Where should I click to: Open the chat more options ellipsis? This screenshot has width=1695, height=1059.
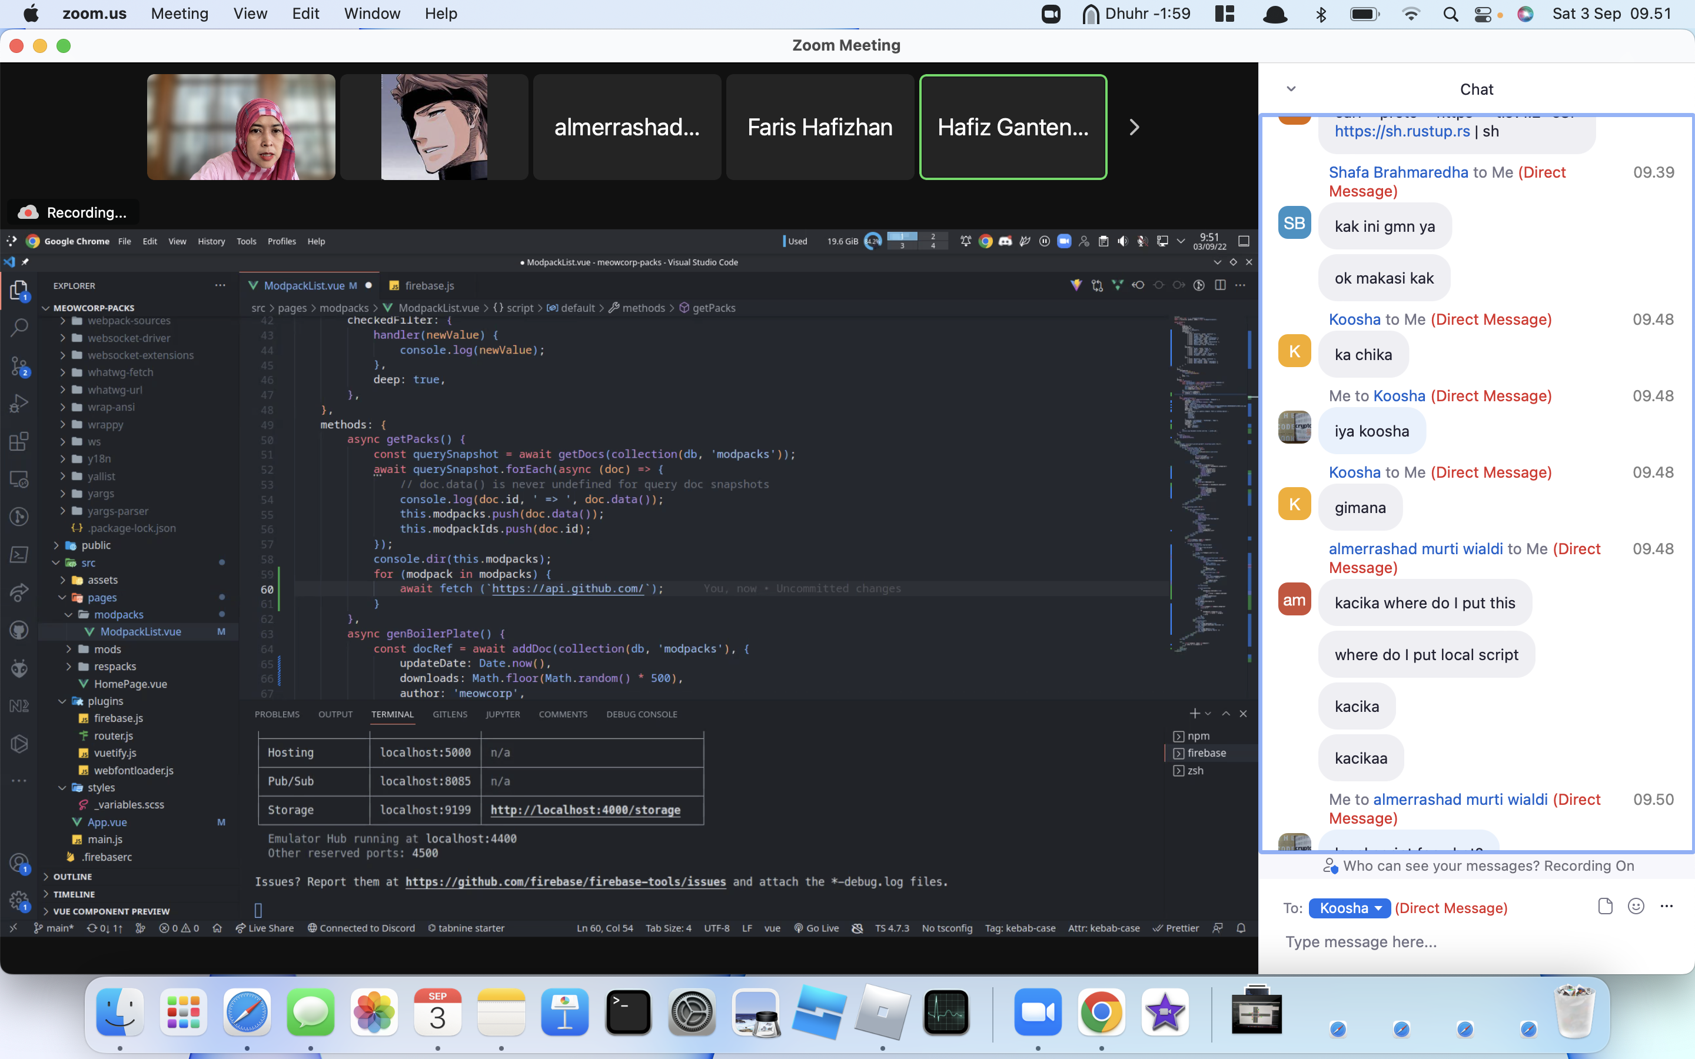click(1666, 907)
